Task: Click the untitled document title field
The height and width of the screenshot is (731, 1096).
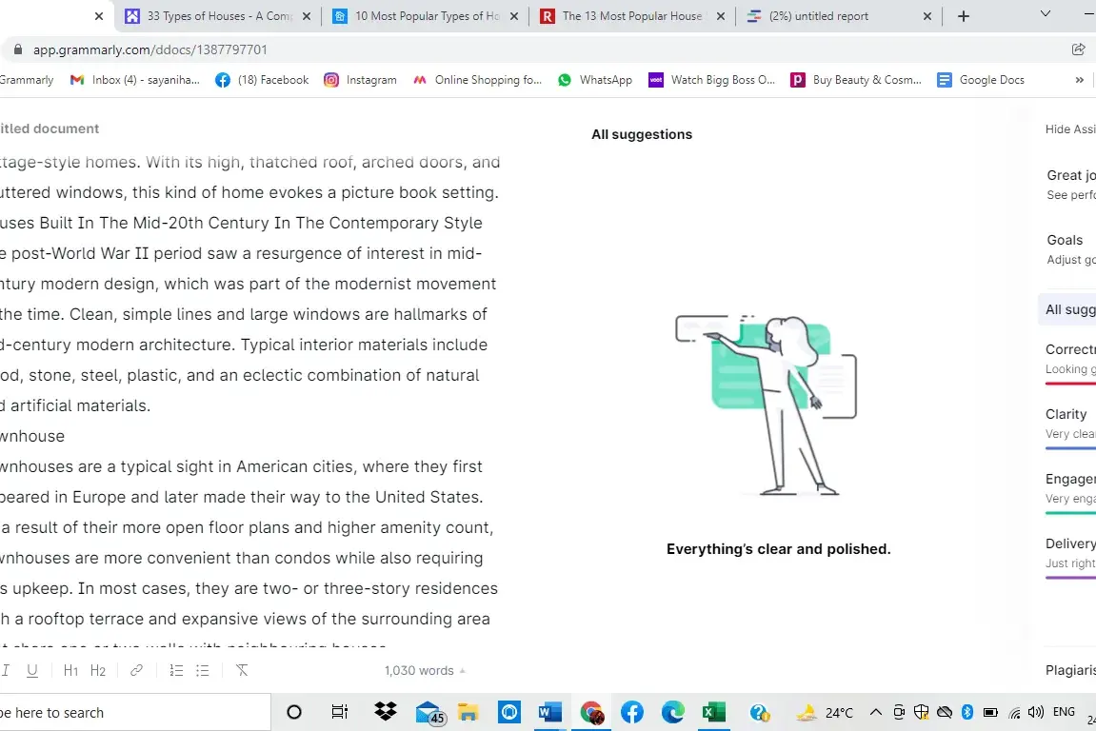Action: tap(50, 128)
